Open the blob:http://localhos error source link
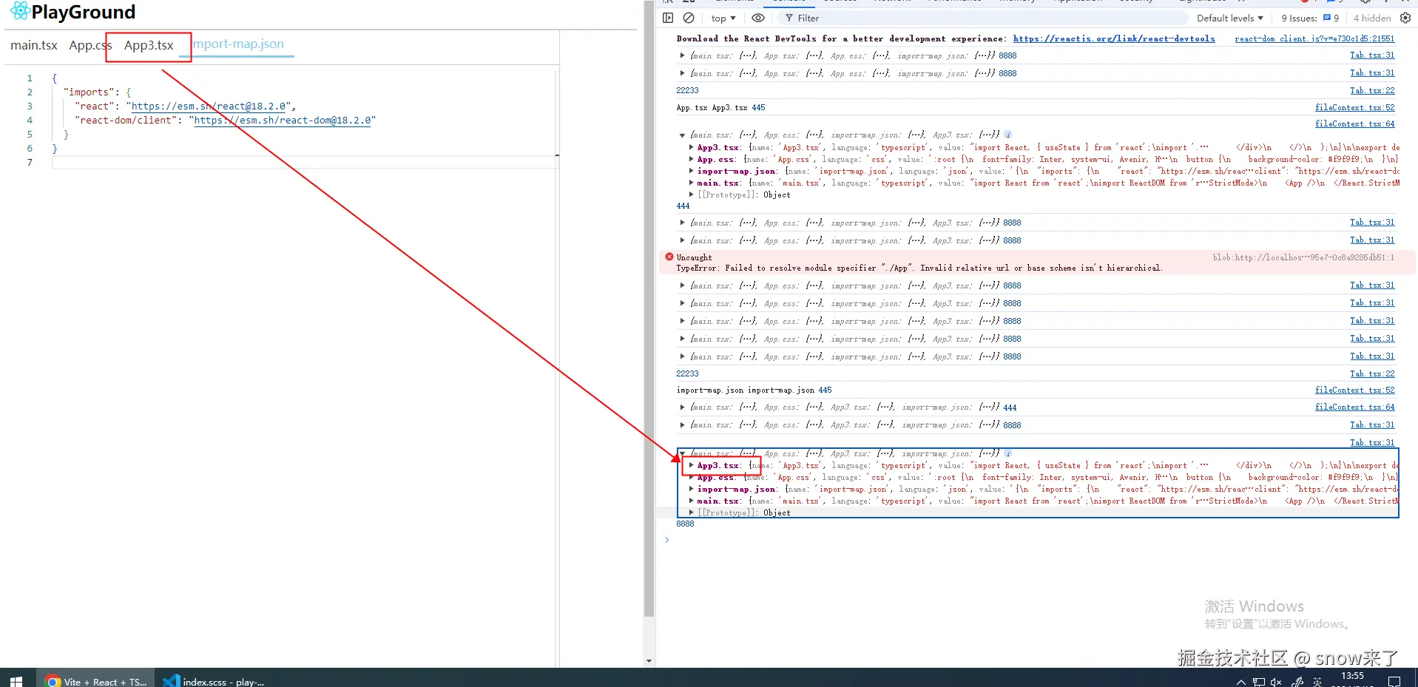The image size is (1418, 687). tap(1303, 257)
